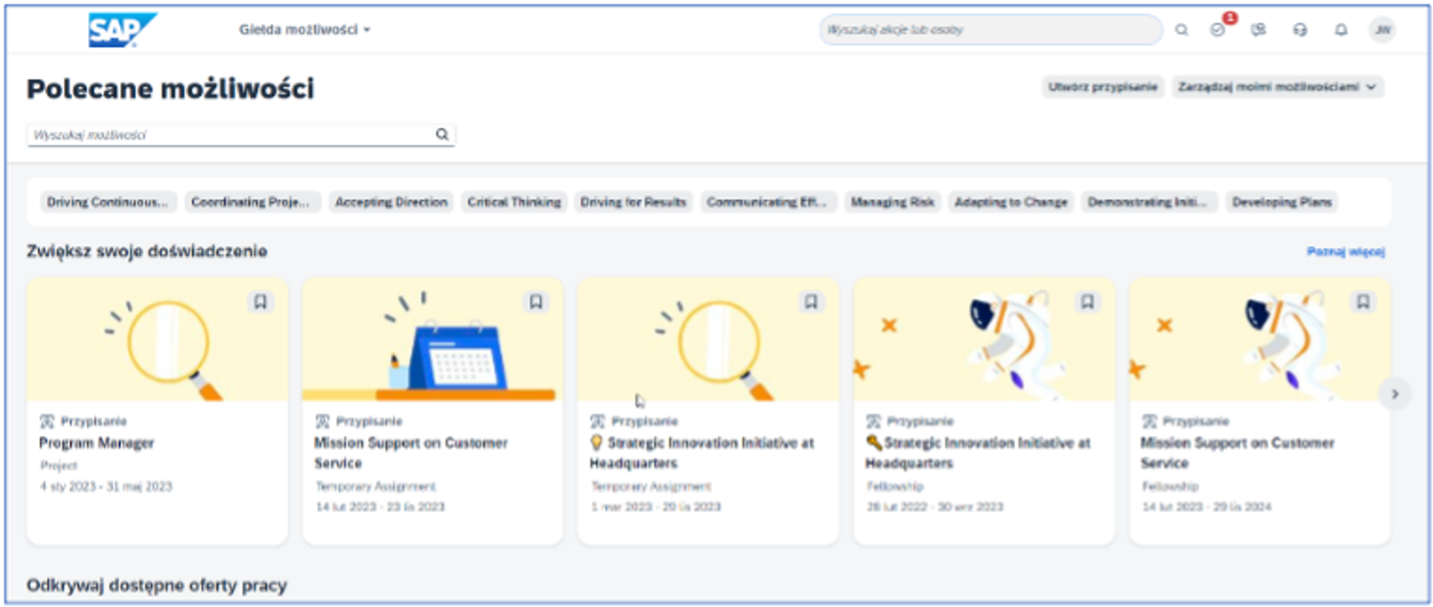
Task: Select the Developing Plans skill tag
Action: coord(1281,202)
